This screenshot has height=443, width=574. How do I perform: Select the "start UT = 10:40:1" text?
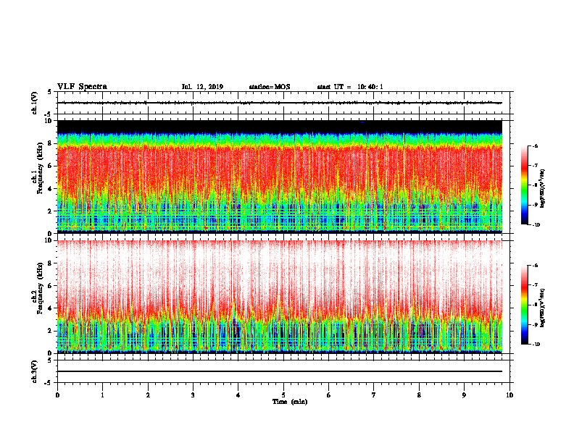[350, 87]
